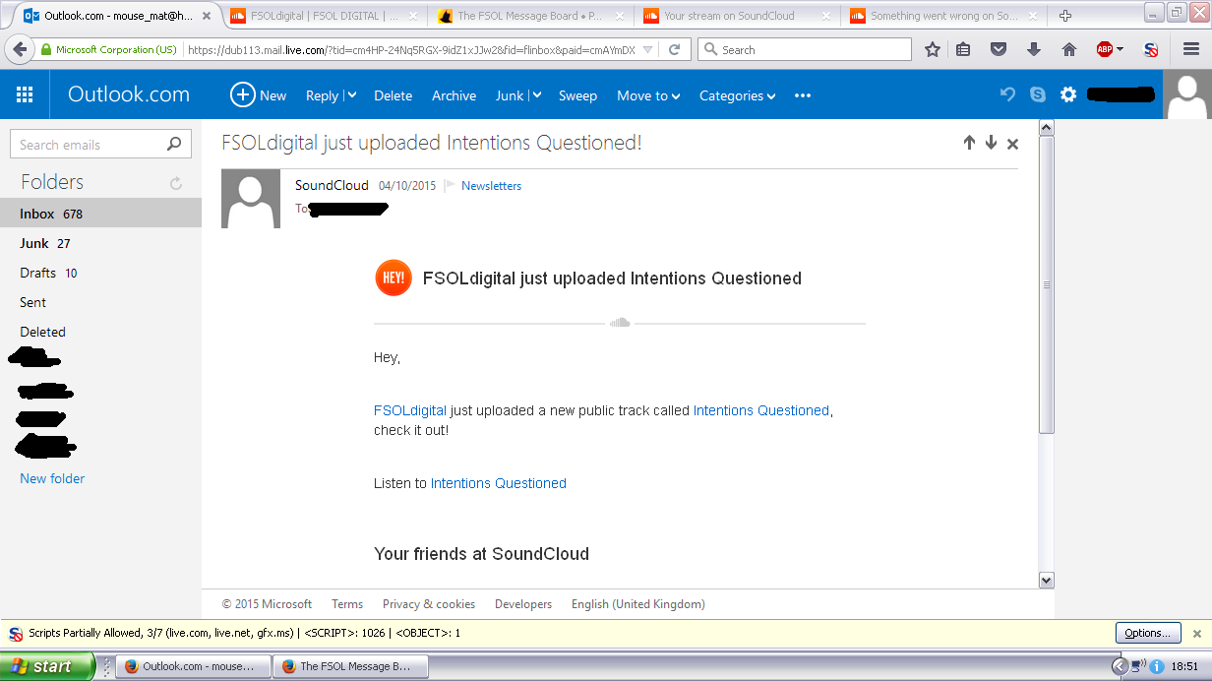Show bookmarks list icon

tap(963, 49)
